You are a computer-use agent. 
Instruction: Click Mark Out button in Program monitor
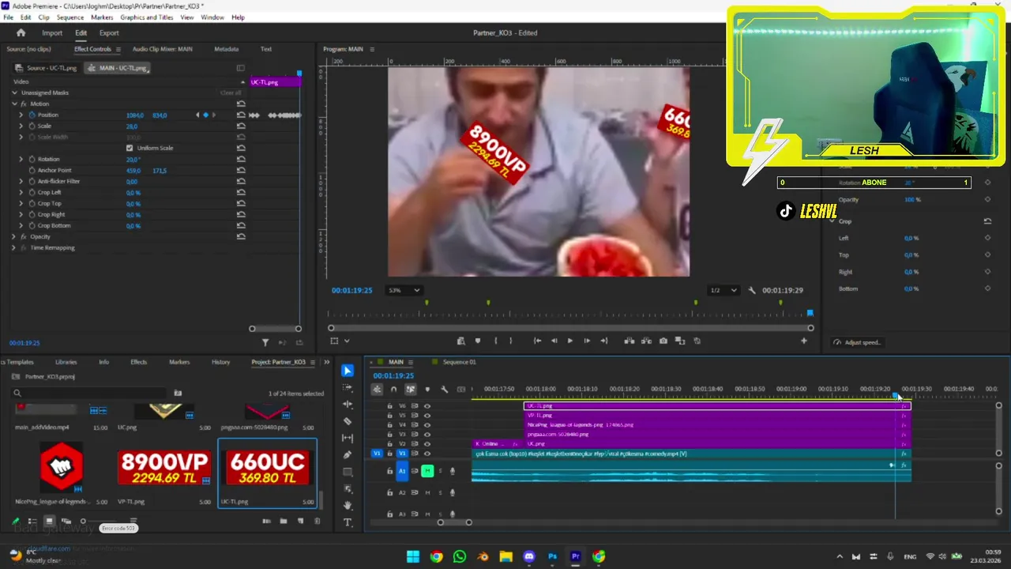[510, 341]
